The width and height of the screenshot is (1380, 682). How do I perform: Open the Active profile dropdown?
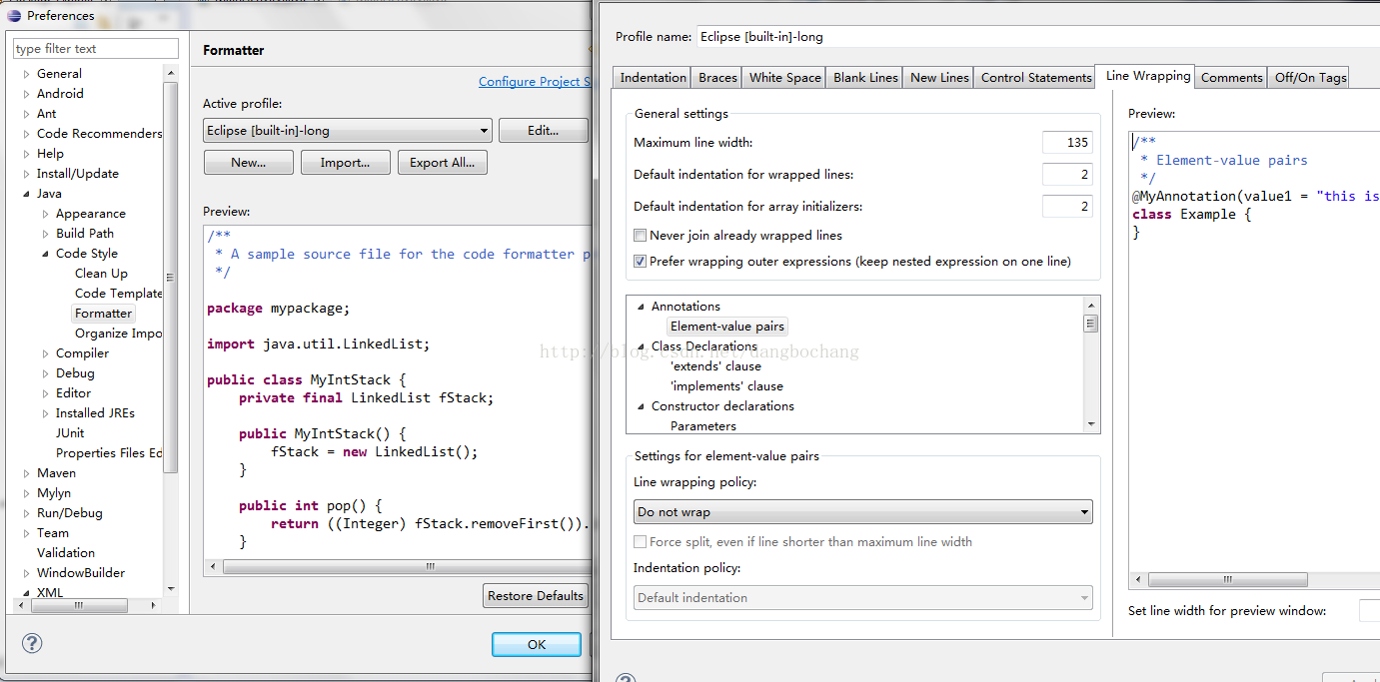(x=348, y=130)
